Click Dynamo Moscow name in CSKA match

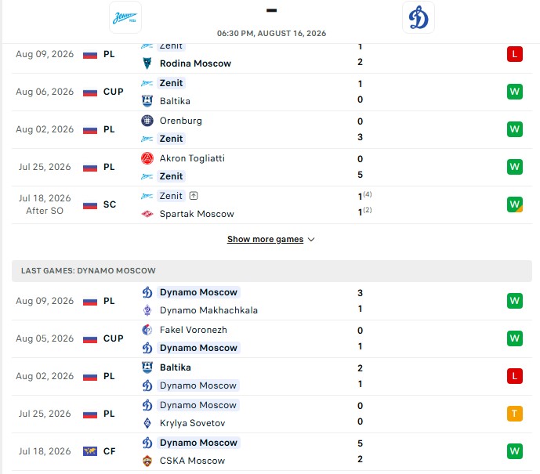[x=198, y=443]
